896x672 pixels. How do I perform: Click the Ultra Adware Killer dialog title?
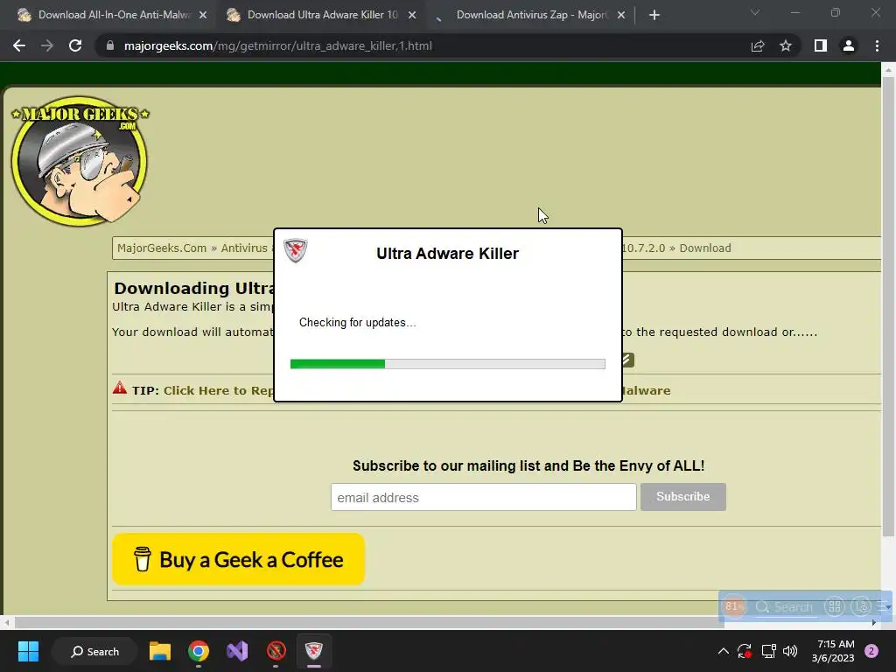pos(447,254)
